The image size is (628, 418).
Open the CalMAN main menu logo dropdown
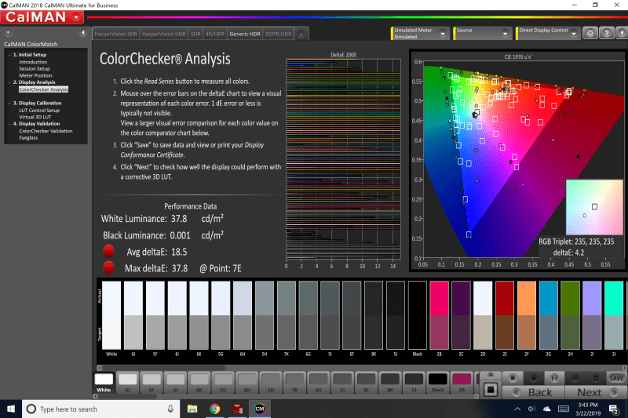pos(42,17)
